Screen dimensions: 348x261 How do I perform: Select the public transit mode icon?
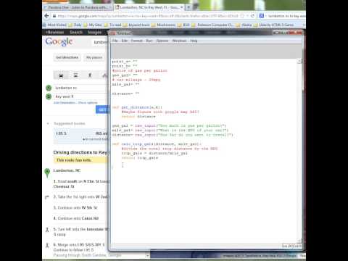(x=75, y=75)
